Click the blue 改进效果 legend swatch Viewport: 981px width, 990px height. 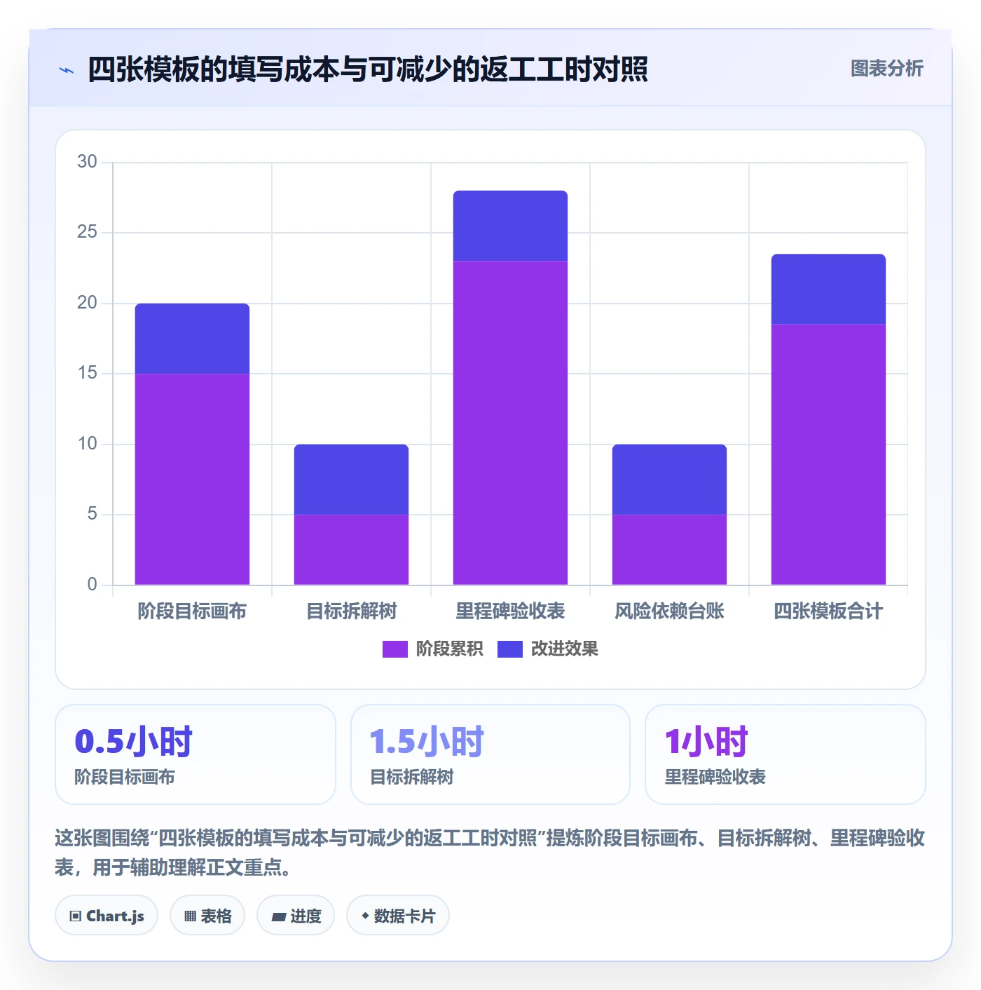click(510, 649)
